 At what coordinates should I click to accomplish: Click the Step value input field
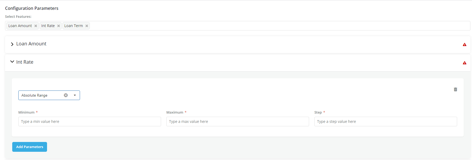386,122
